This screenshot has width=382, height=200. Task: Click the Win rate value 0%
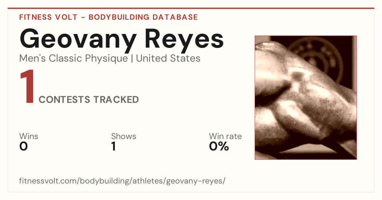(x=219, y=146)
